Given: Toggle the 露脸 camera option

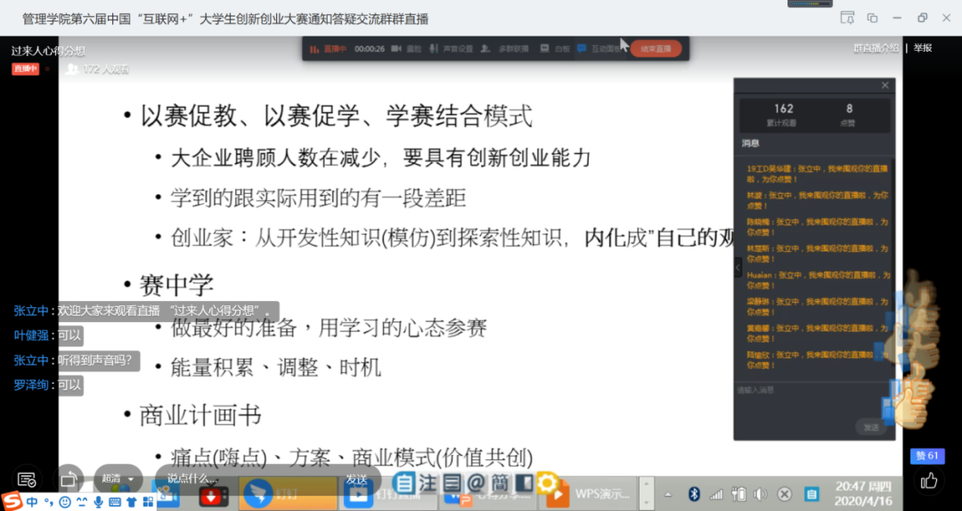Looking at the screenshot, I should pos(408,49).
